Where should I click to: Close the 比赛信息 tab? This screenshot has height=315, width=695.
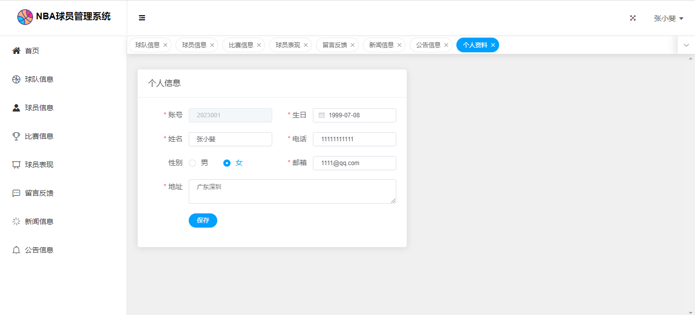point(259,45)
